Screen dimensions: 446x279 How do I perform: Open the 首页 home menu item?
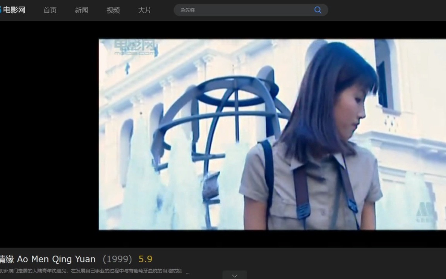click(x=50, y=10)
